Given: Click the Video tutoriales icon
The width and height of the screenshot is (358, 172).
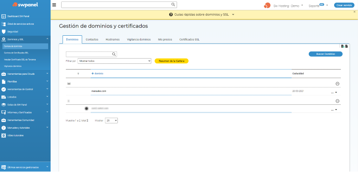Looking at the screenshot, I should click(3, 135).
